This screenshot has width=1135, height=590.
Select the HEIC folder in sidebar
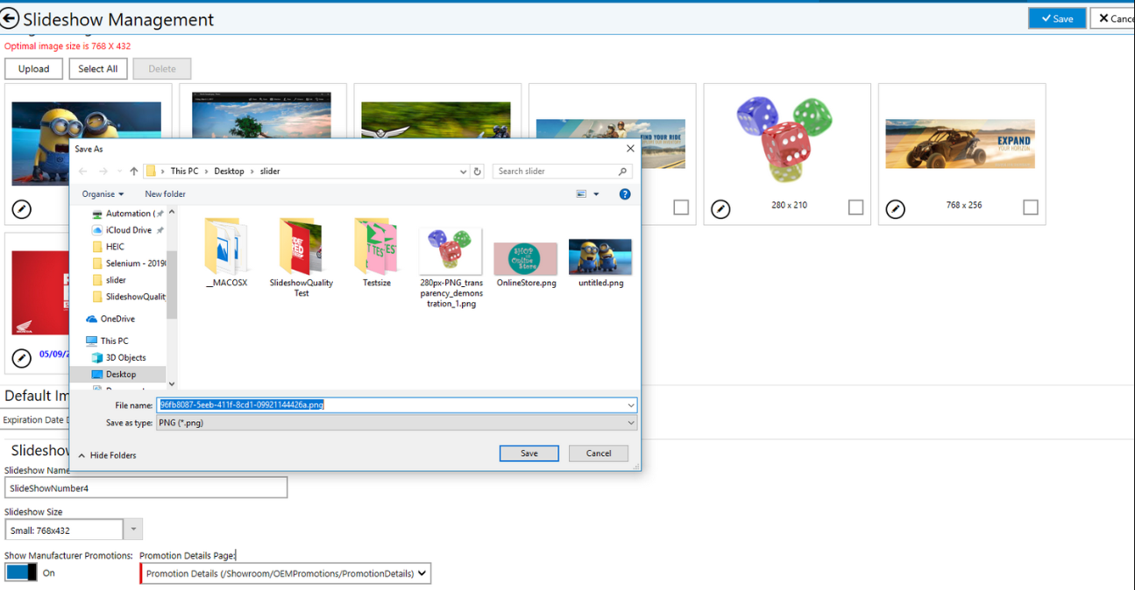[109, 247]
